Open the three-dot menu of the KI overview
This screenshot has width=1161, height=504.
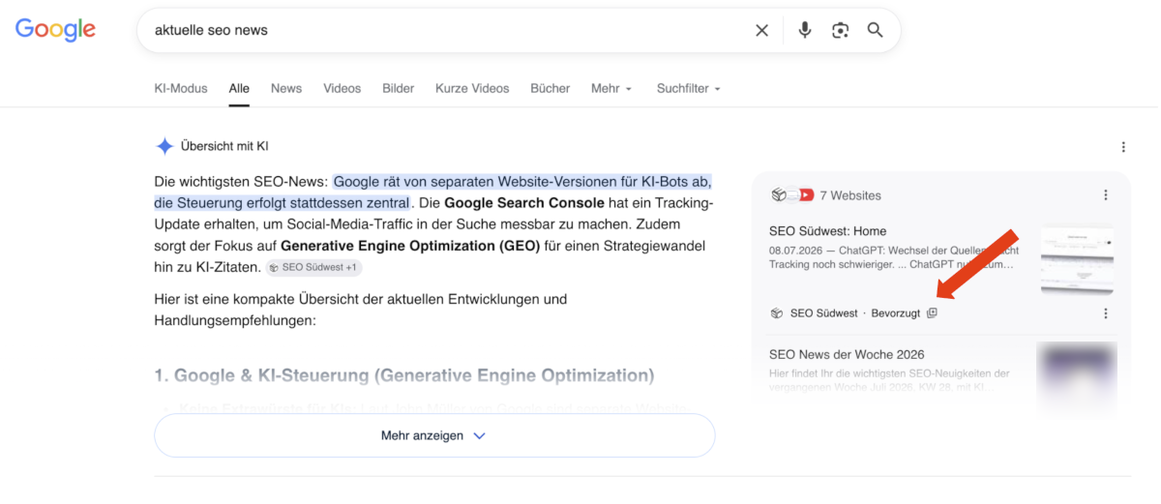click(1123, 147)
